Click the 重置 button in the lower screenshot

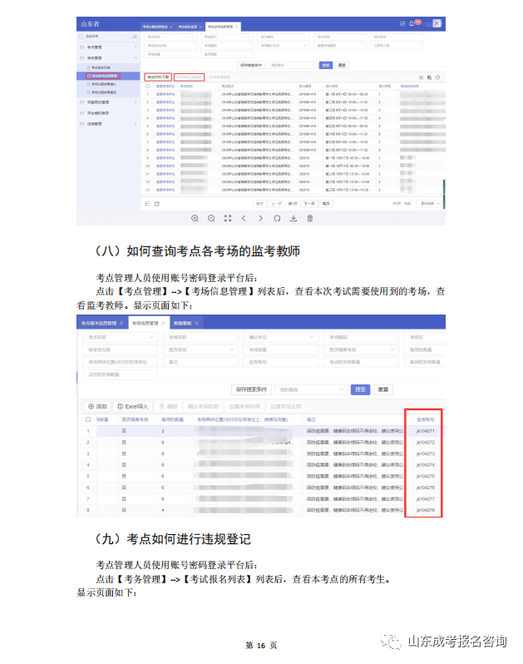[x=383, y=389]
